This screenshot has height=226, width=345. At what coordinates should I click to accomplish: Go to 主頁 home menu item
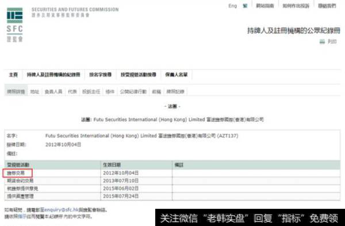[13, 75]
